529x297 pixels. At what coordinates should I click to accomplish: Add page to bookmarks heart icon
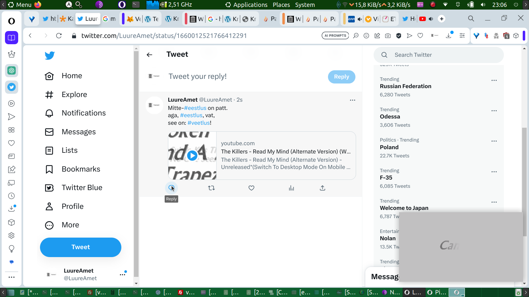pyautogui.click(x=420, y=36)
